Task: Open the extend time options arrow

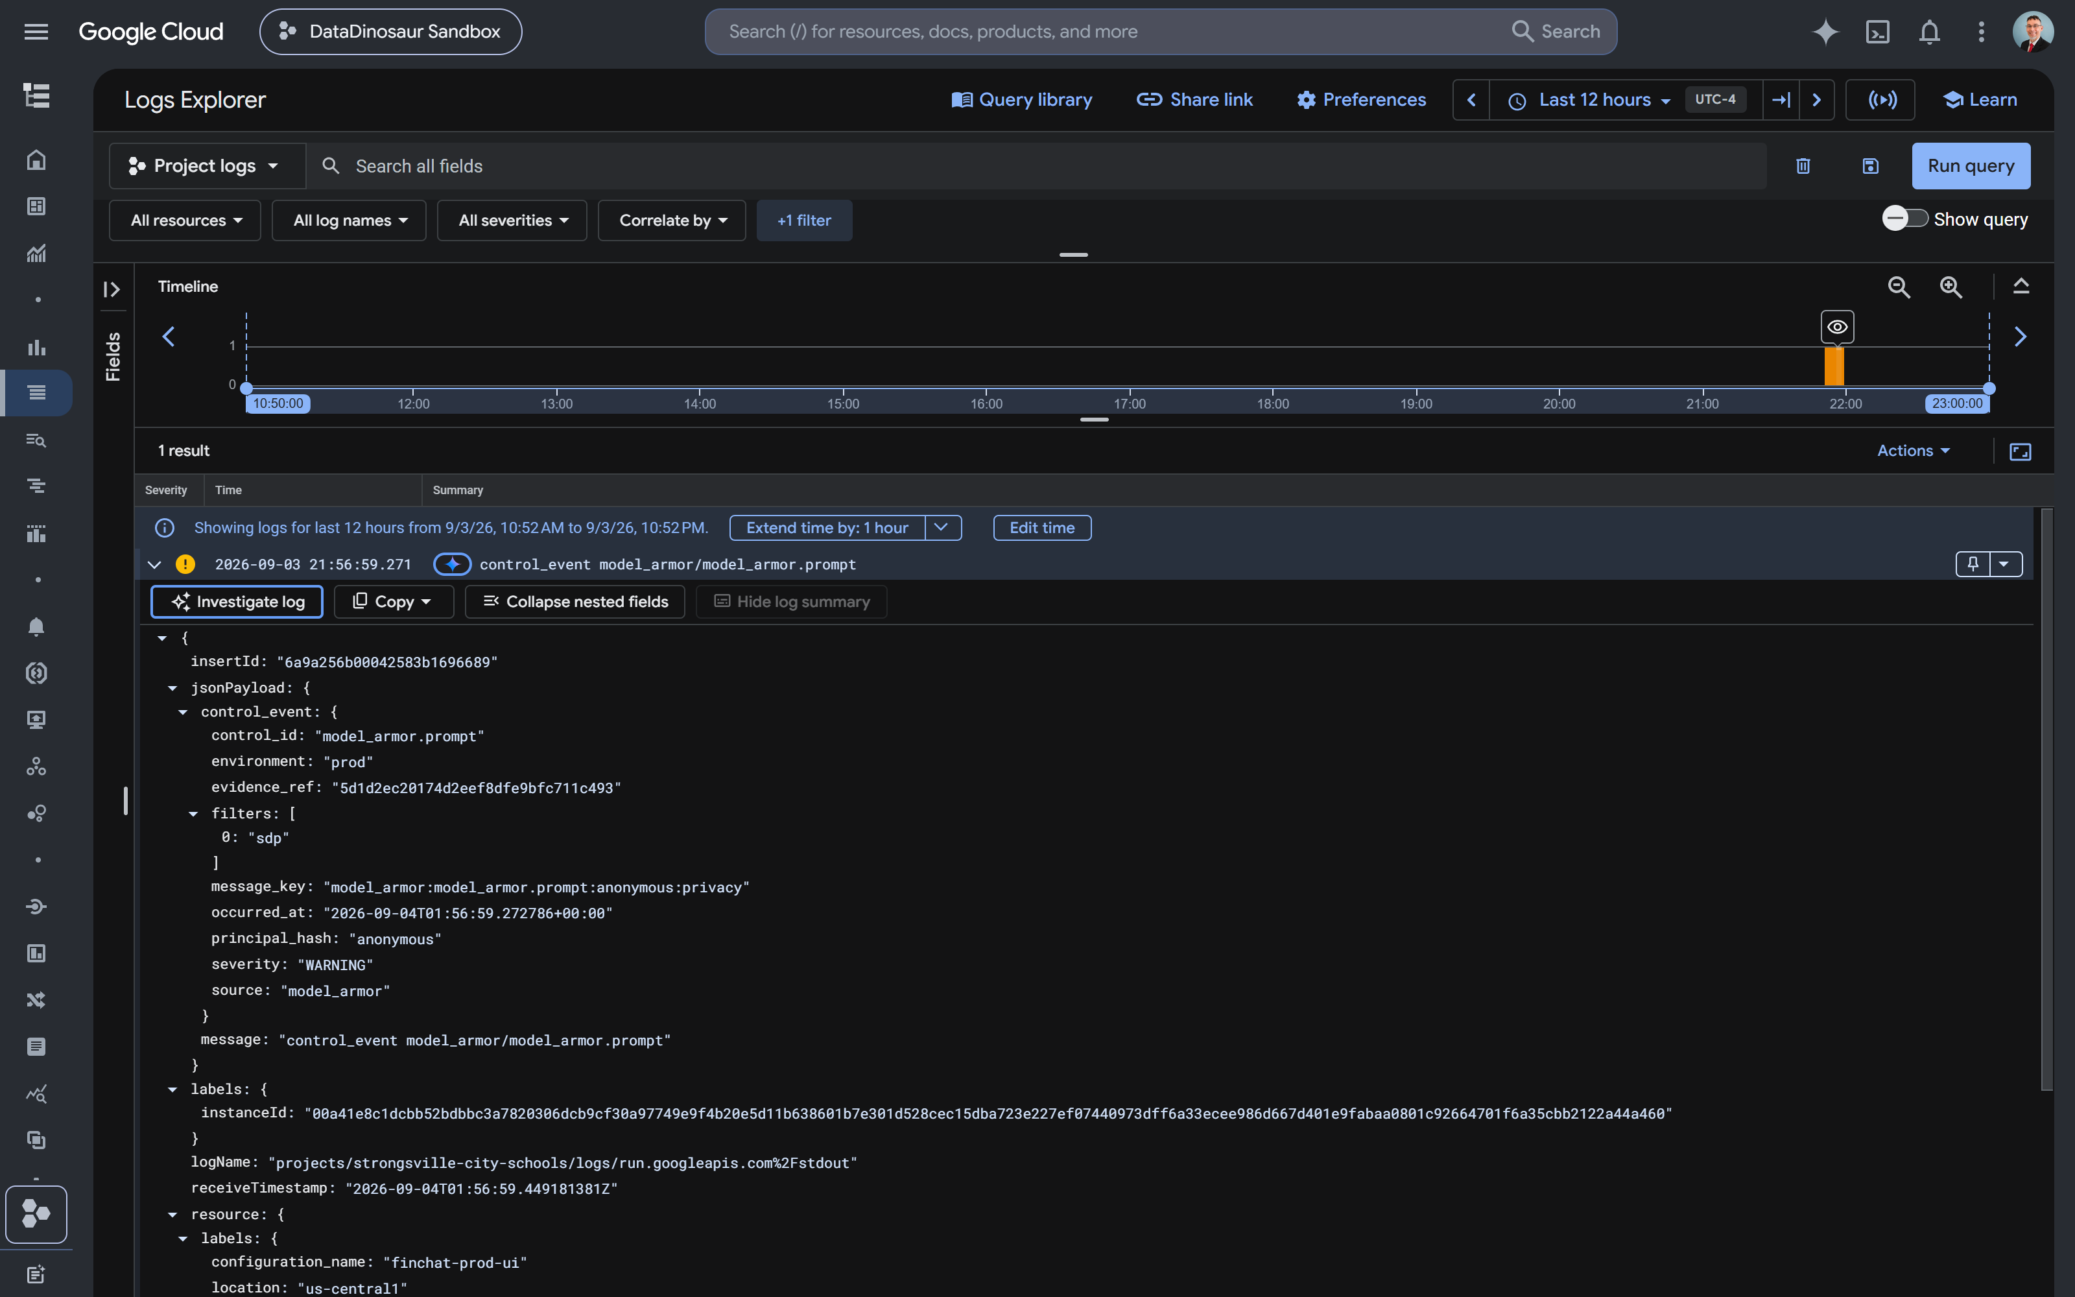Action: click(942, 527)
